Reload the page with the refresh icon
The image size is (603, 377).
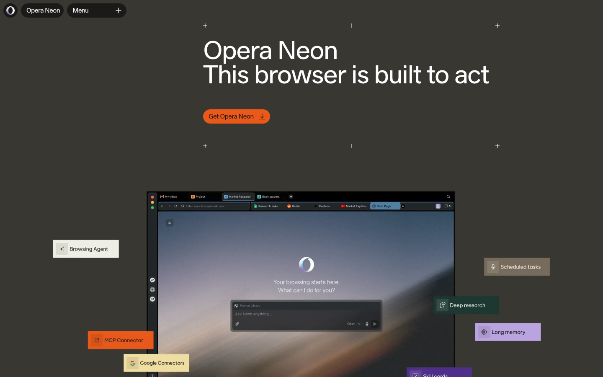(x=176, y=206)
